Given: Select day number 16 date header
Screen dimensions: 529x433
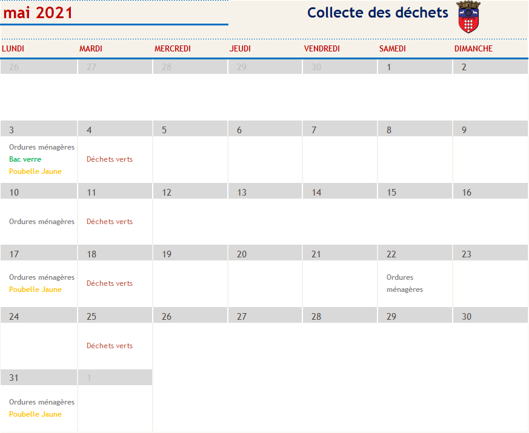Looking at the screenshot, I should point(490,191).
